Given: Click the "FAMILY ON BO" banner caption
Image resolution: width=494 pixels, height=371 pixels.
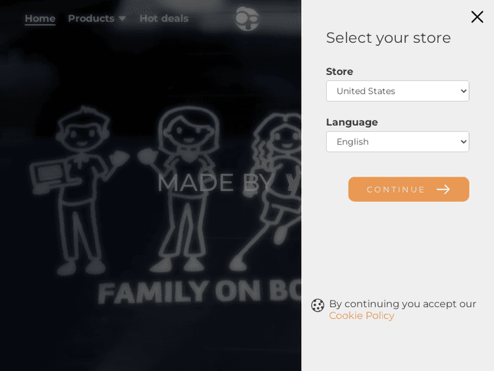Looking at the screenshot, I should click(199, 291).
